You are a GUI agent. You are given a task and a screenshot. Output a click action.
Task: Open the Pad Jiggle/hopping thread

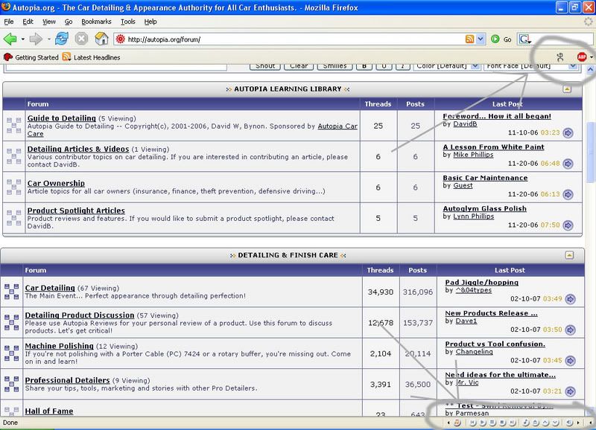[481, 283]
